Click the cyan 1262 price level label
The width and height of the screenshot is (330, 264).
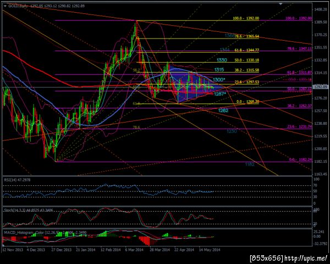pyautogui.click(x=223, y=111)
